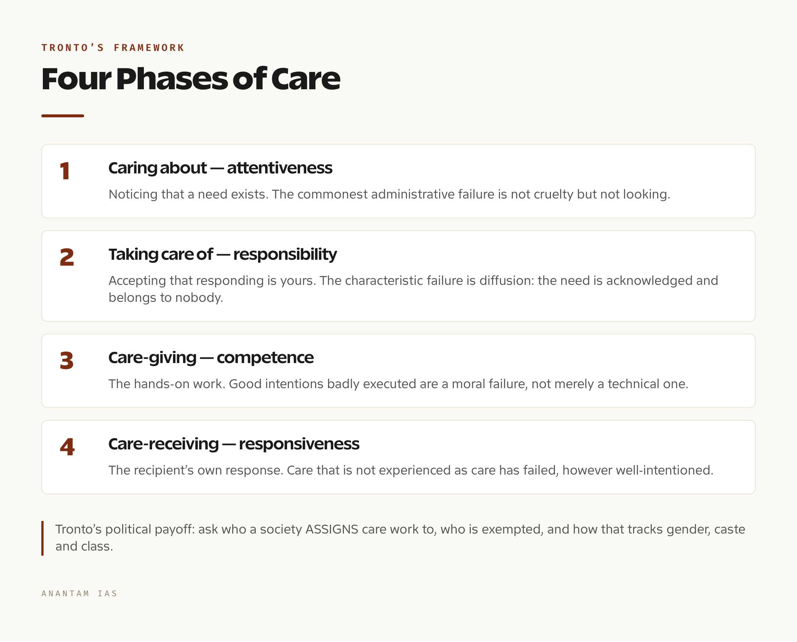Screen dimensions: 797x642
Task: Click the number 2 badge
Action: click(66, 258)
